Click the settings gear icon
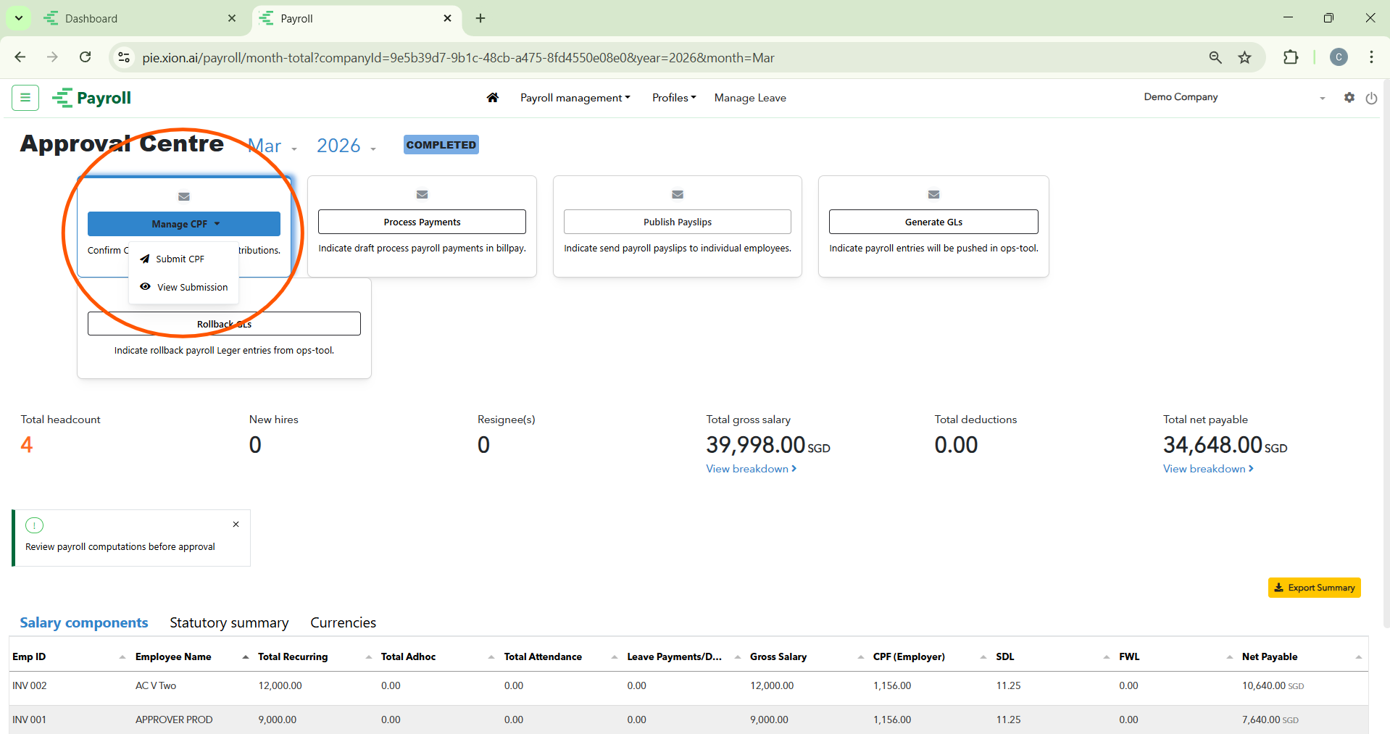Image resolution: width=1390 pixels, height=734 pixels. coord(1349,98)
